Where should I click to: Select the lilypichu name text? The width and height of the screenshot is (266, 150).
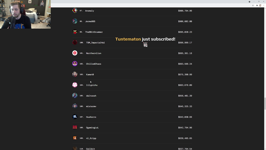[x=92, y=85]
